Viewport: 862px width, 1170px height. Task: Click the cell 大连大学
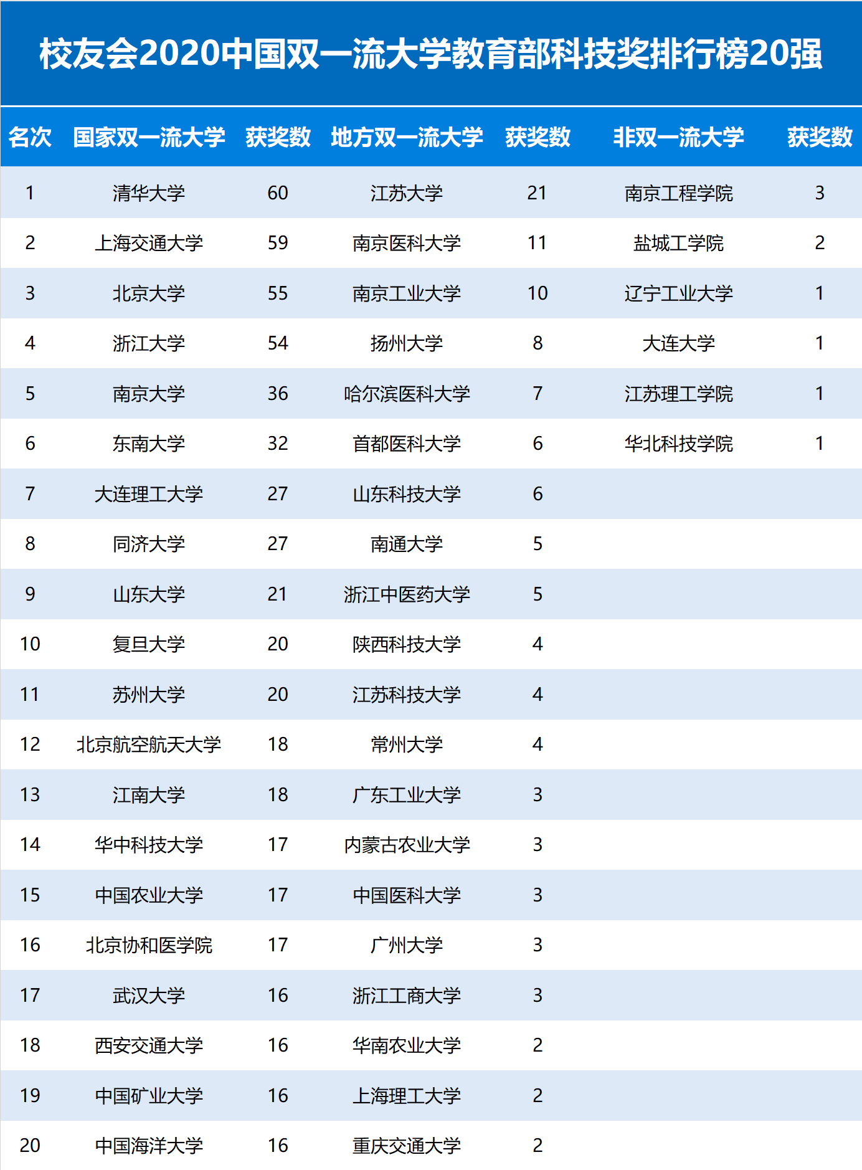click(679, 343)
